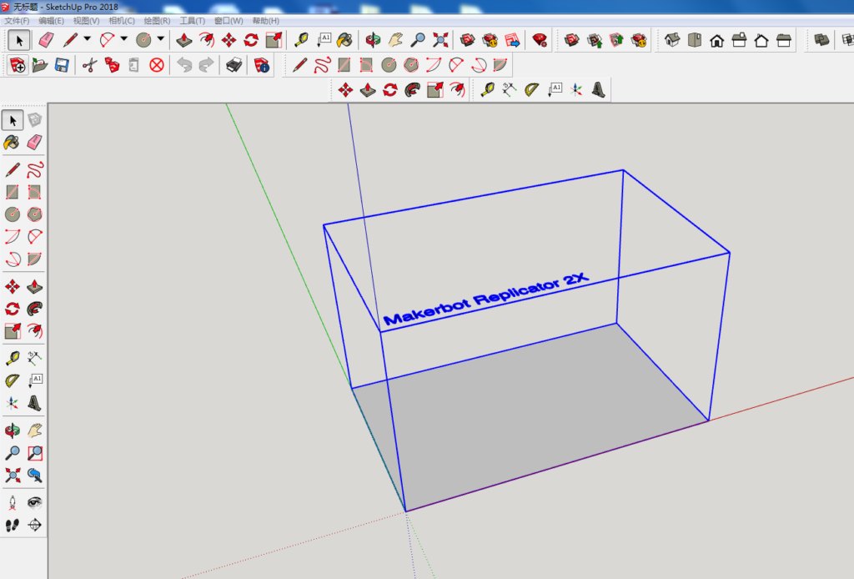Select the Position Camera tool

click(x=12, y=502)
